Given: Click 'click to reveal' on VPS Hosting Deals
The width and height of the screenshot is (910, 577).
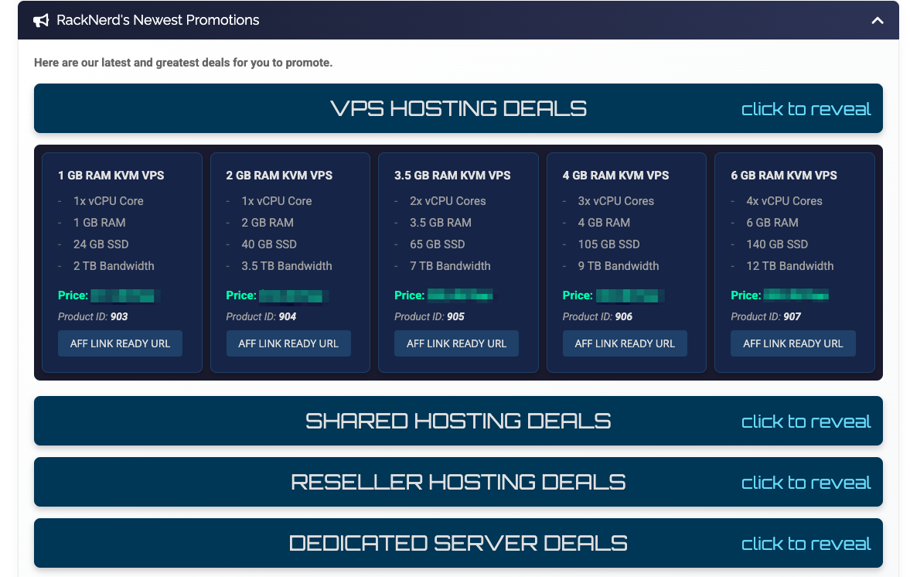Looking at the screenshot, I should [x=806, y=109].
